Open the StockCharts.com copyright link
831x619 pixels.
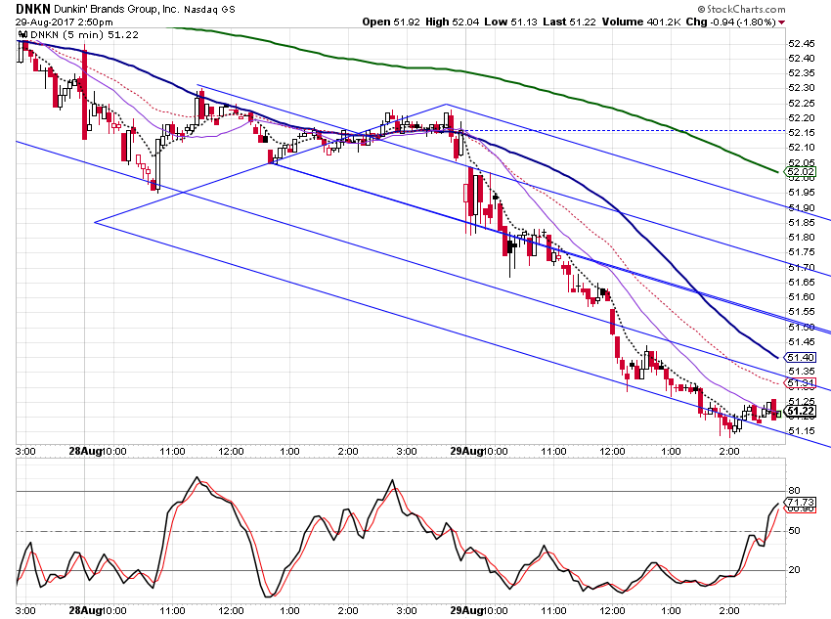[741, 9]
